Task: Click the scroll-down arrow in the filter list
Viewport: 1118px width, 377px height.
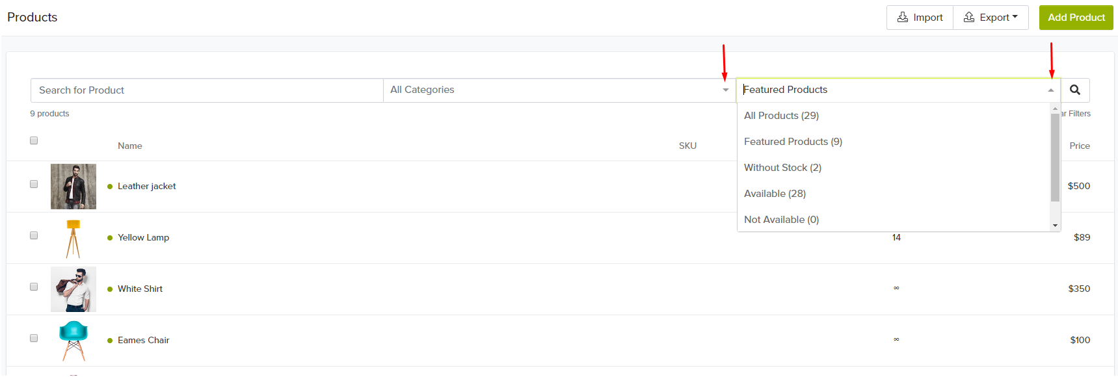Action: point(1055,226)
